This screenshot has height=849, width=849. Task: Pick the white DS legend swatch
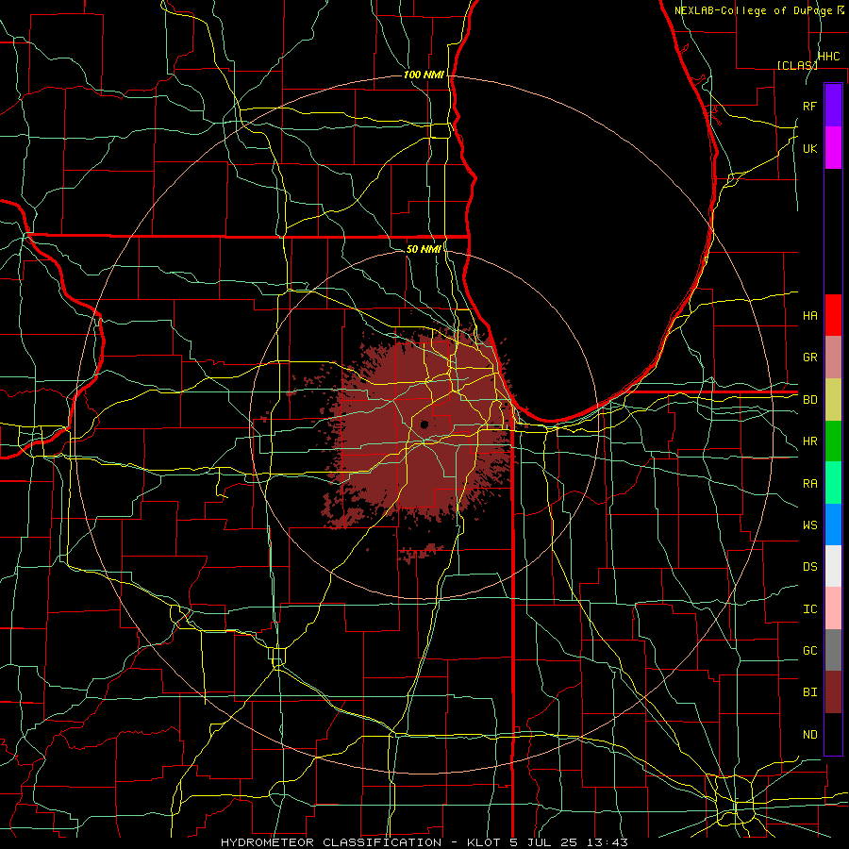(833, 566)
